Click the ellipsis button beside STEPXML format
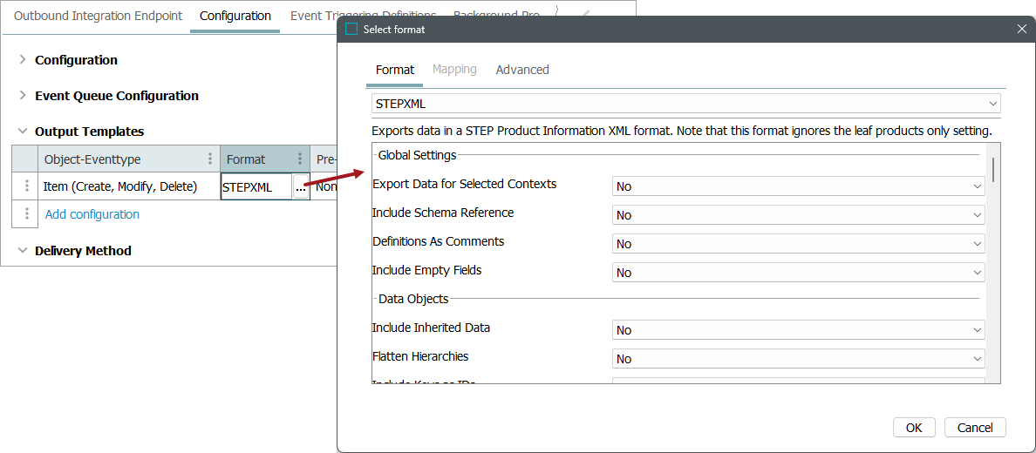Screen dimensions: 1036x453 (300, 187)
